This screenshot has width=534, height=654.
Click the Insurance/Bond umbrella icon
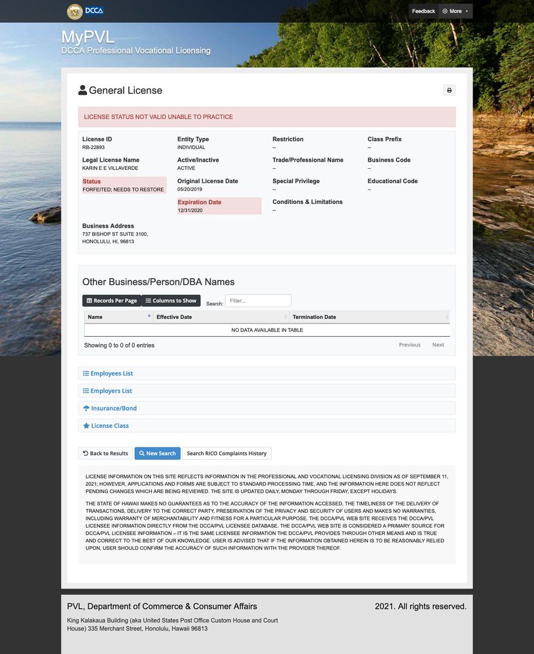click(x=86, y=408)
